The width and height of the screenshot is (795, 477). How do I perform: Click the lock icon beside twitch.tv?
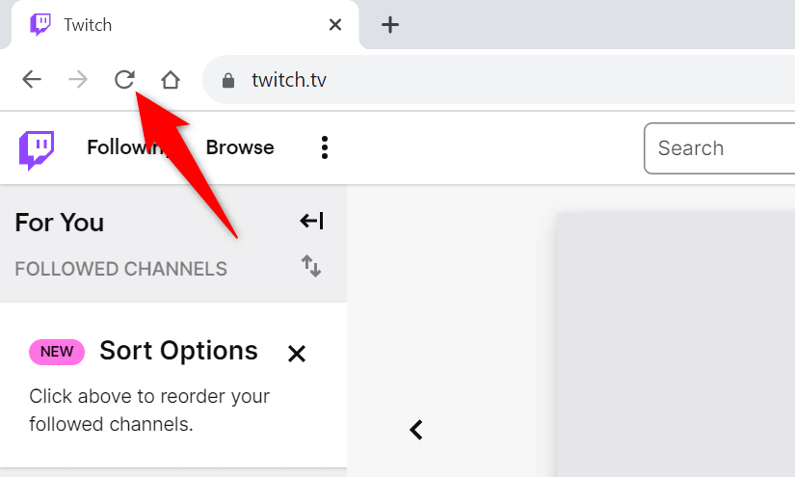pyautogui.click(x=228, y=80)
